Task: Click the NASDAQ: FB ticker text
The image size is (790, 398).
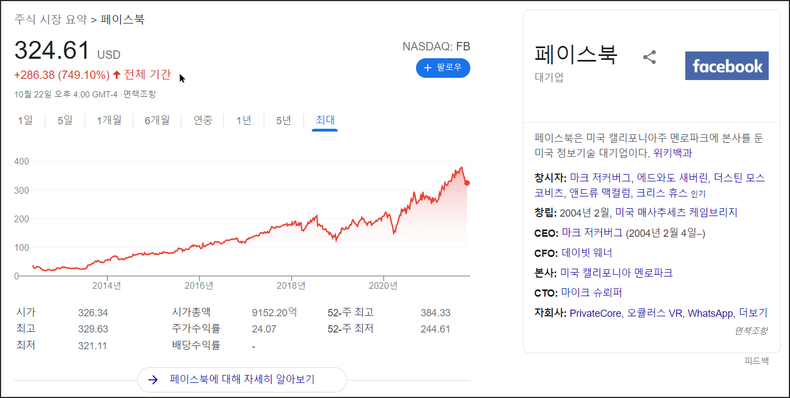Action: click(436, 46)
